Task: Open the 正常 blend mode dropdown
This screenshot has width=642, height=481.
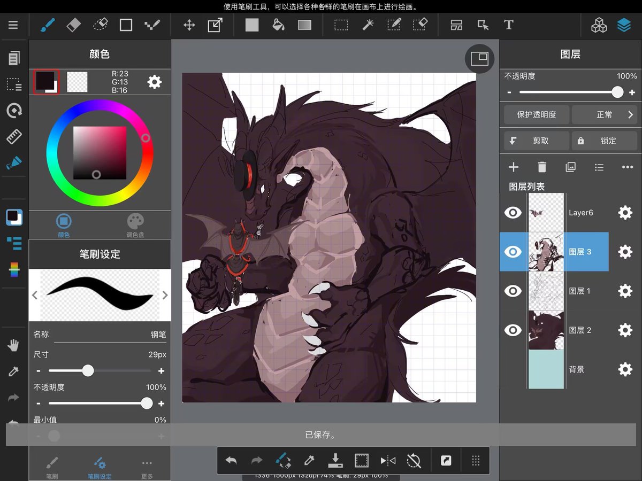Action: click(605, 114)
